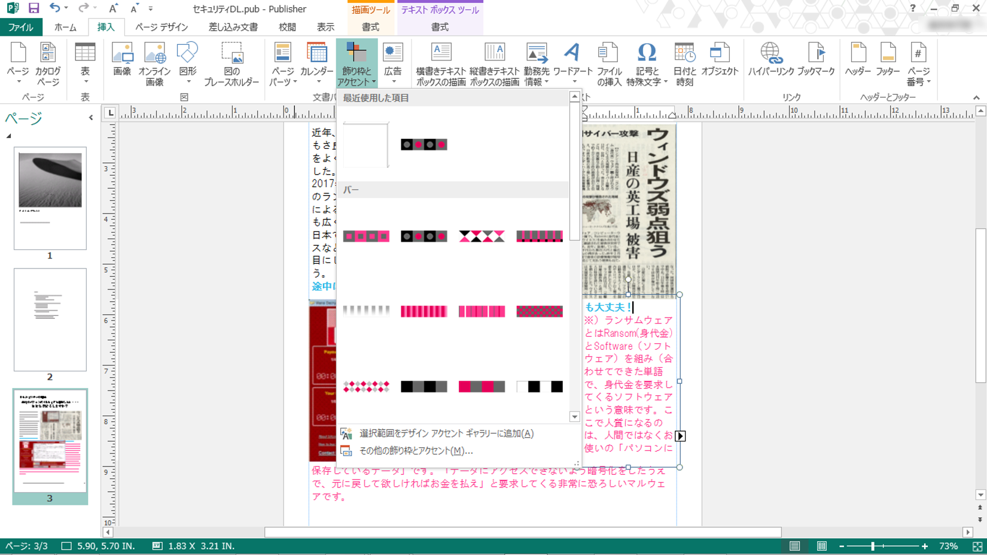Open the 描画ツール 書式 tab

(x=370, y=27)
